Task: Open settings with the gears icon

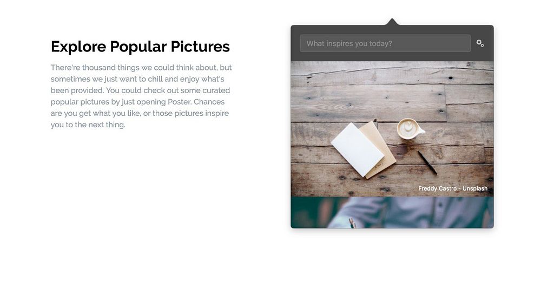Action: point(480,43)
